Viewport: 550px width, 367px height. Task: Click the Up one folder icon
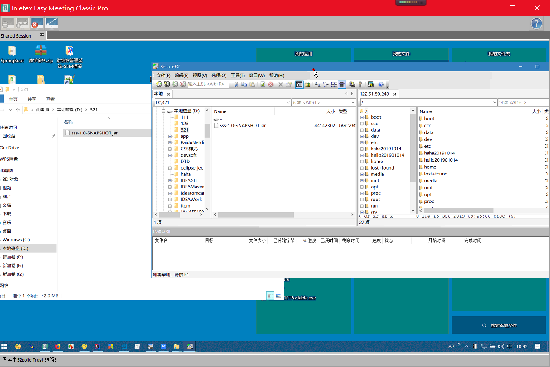point(308,84)
